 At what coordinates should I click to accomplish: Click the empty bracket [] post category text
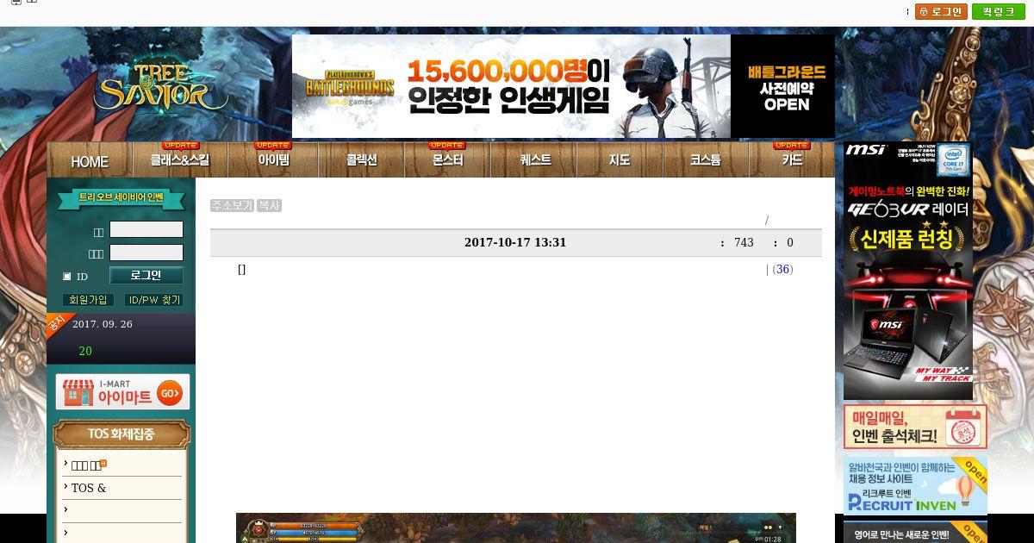pyautogui.click(x=241, y=269)
